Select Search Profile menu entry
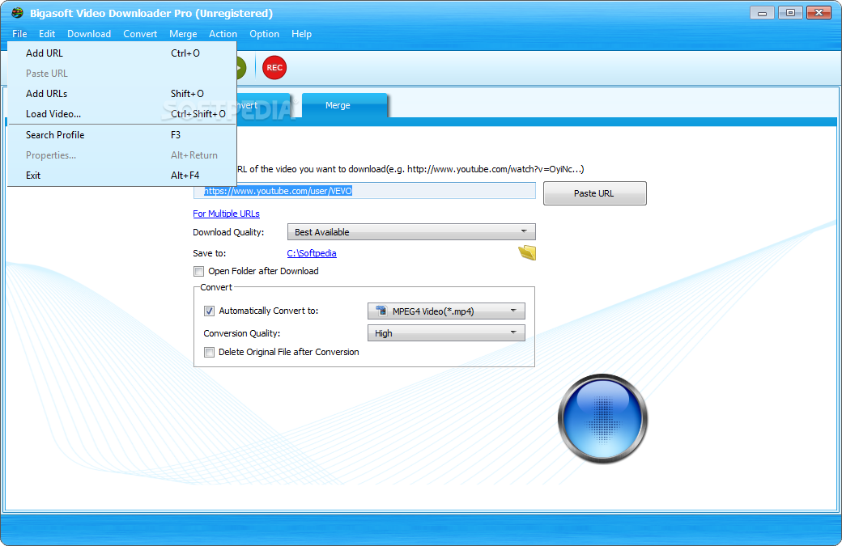The image size is (842, 546). point(122,134)
